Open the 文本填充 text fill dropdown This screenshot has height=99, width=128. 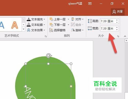[36, 19]
